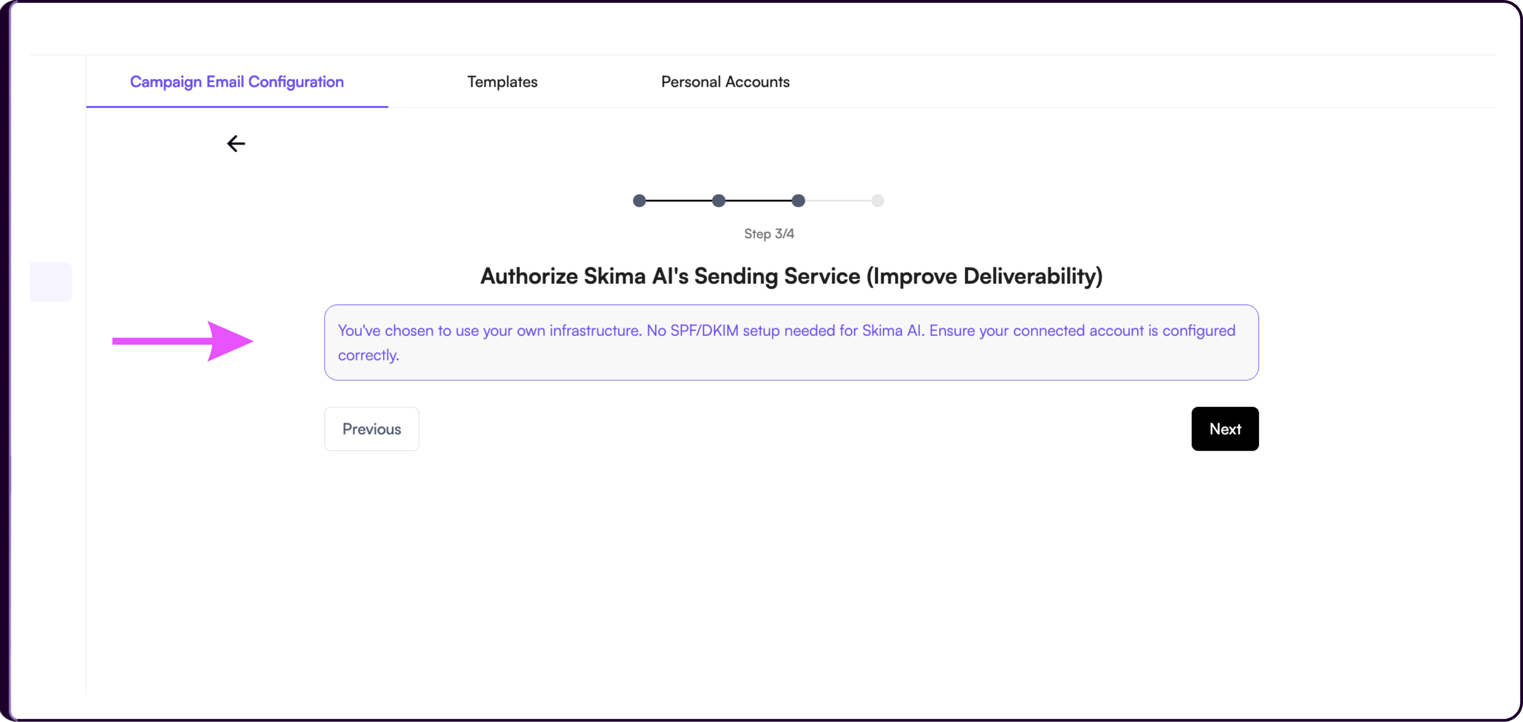Click the Previous button
Image resolution: width=1523 pixels, height=722 pixels.
pos(371,429)
